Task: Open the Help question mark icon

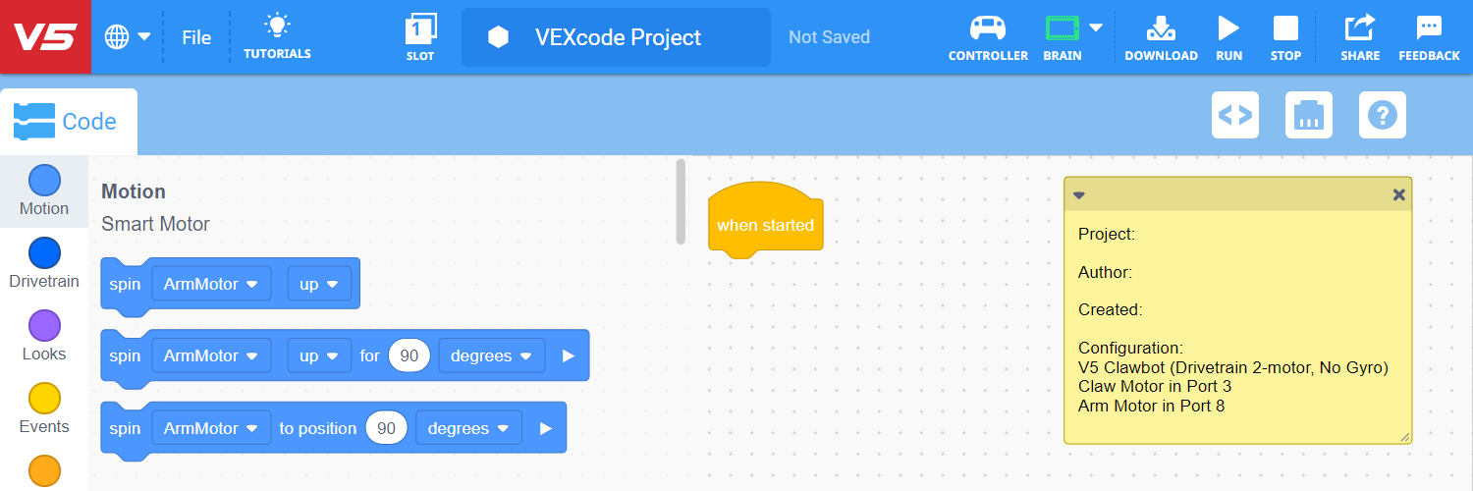Action: [x=1383, y=115]
